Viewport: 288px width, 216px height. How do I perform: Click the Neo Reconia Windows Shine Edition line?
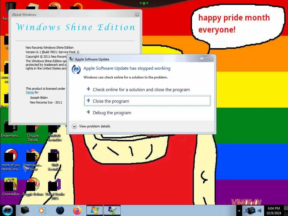[x=49, y=48]
